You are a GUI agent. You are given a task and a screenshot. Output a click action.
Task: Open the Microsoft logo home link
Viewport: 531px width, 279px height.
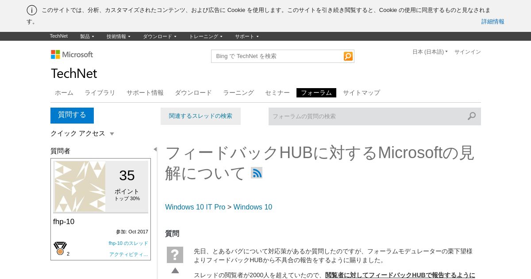point(72,54)
